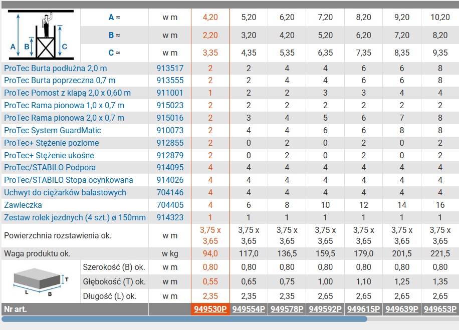The image size is (459, 330).
Task: Open ProTec+ Stężenie poziome link
Action: pos(52,143)
